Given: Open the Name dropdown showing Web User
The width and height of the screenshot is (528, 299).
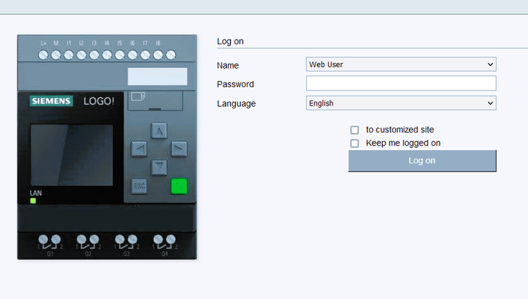Looking at the screenshot, I should click(401, 64).
